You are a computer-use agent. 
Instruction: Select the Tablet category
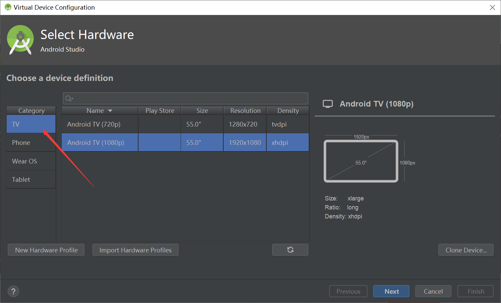[x=31, y=179]
